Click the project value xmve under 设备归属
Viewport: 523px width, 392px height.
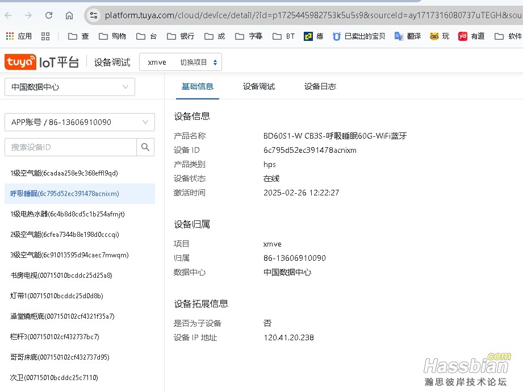[x=272, y=244]
